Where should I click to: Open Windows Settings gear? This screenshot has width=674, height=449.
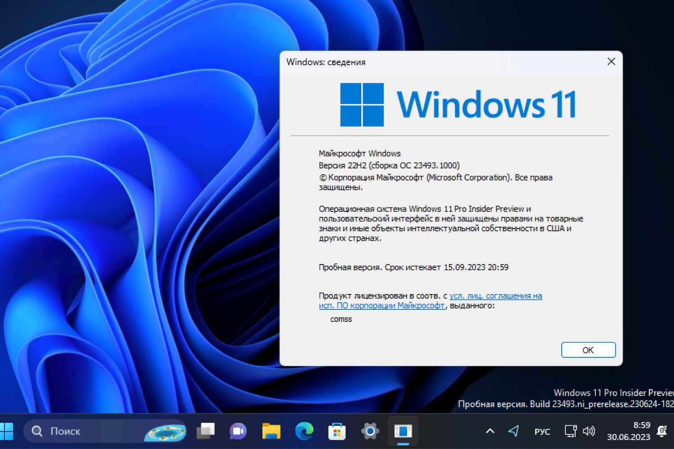[369, 431]
